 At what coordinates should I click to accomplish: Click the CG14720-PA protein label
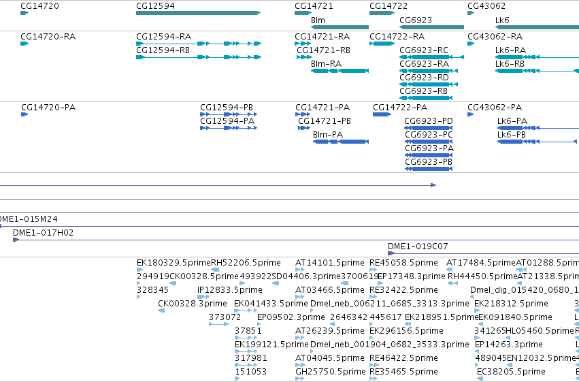pos(48,108)
